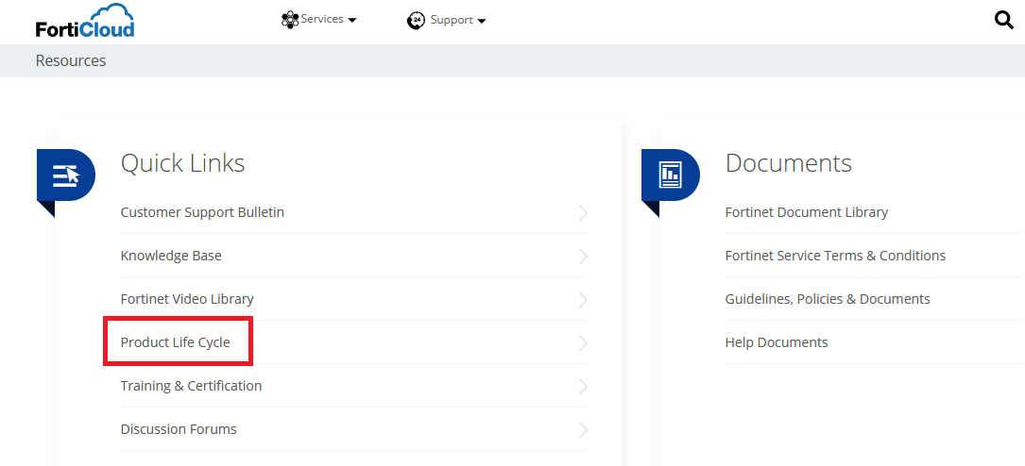The width and height of the screenshot is (1025, 466).
Task: Open Customer Support Bulletin link
Action: (x=203, y=212)
